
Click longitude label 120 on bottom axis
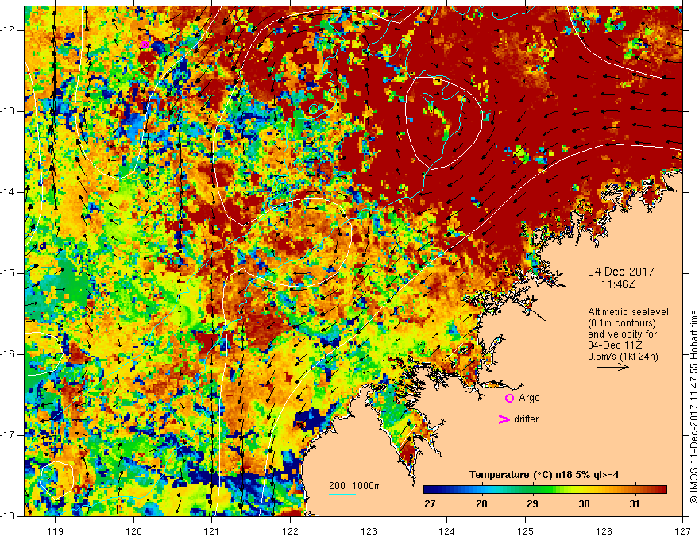pyautogui.click(x=133, y=531)
